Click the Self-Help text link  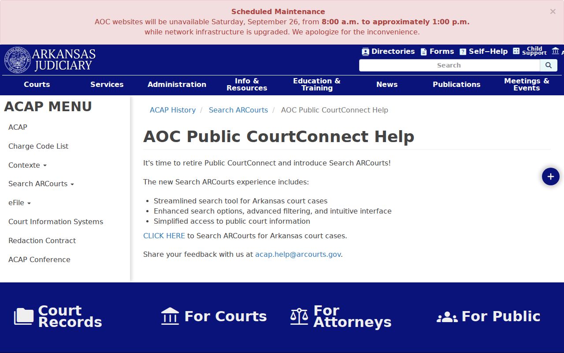point(488,52)
